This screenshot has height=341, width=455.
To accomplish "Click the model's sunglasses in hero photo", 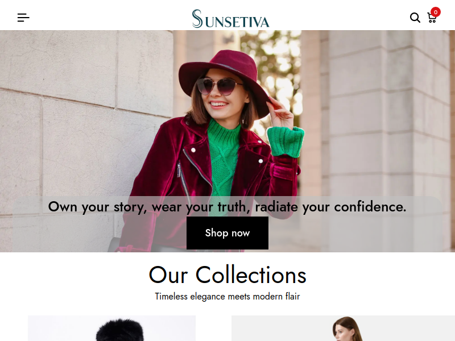I will (x=219, y=86).
